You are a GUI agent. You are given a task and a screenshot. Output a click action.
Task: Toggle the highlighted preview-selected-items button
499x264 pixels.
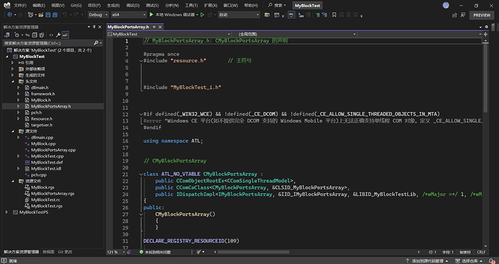(x=65, y=35)
